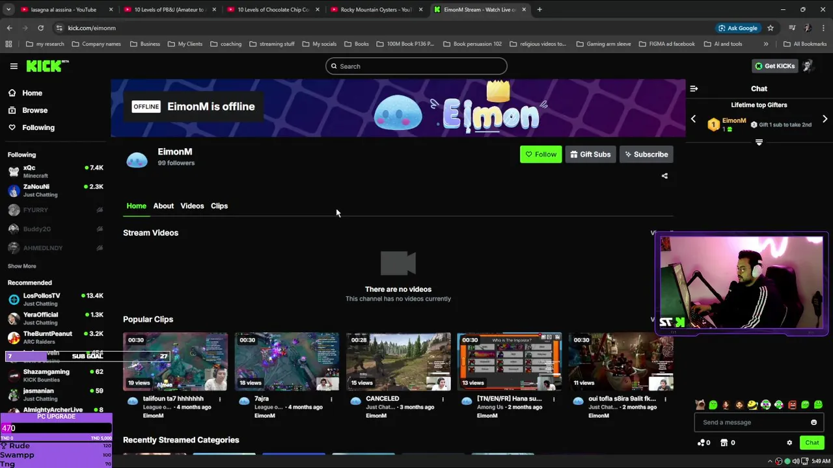Open a new browser tab
This screenshot has height=468, width=833.
pos(539,10)
